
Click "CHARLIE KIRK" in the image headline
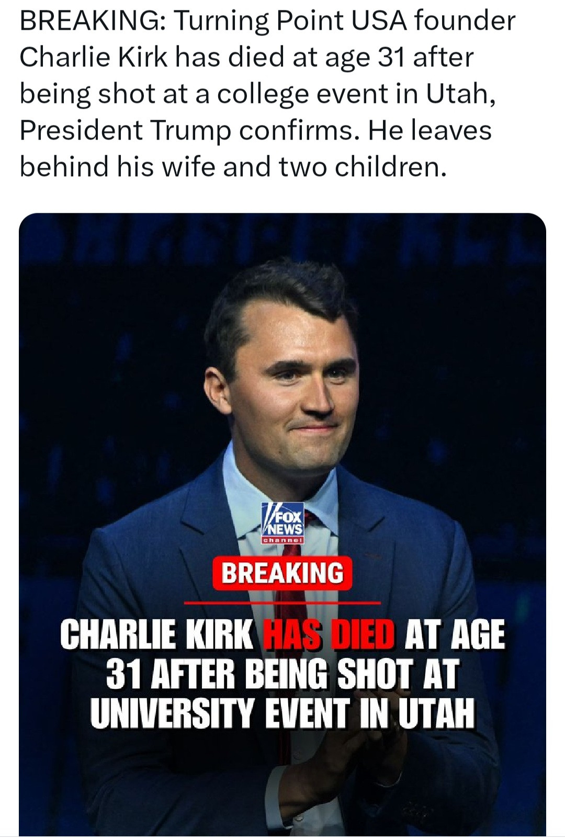pos(156,634)
